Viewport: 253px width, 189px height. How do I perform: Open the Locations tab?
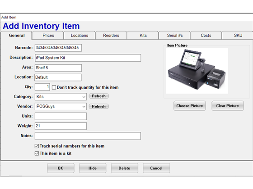[80, 36]
